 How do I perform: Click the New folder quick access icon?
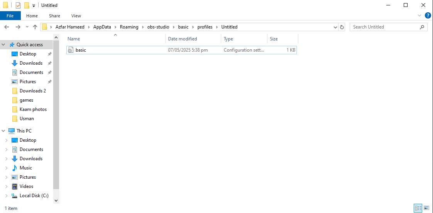pyautogui.click(x=27, y=5)
